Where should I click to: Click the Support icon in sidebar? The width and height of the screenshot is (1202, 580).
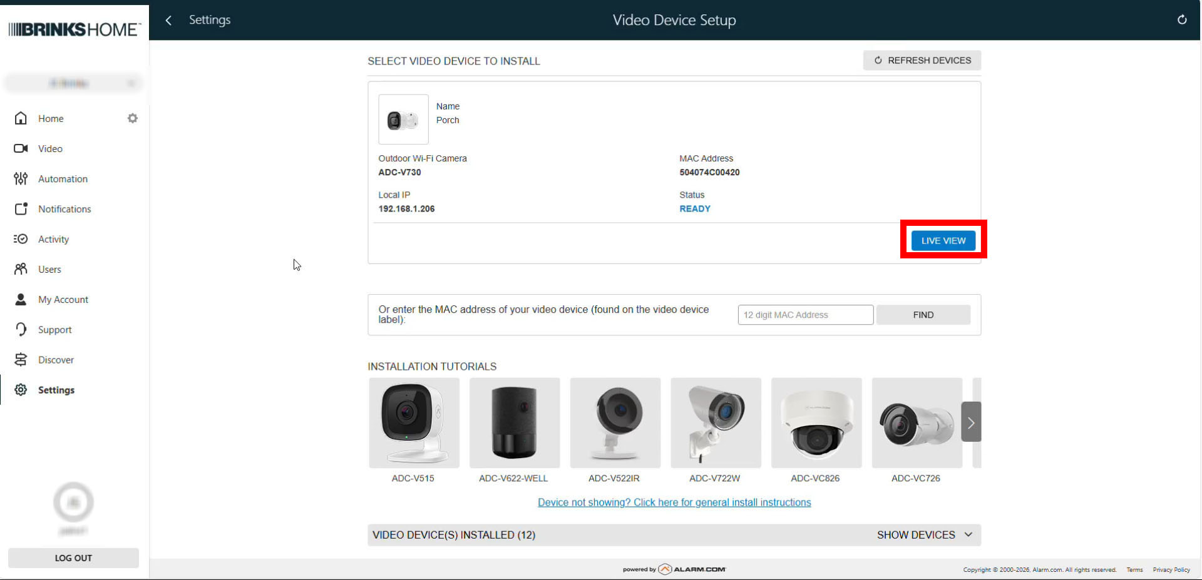[21, 330]
